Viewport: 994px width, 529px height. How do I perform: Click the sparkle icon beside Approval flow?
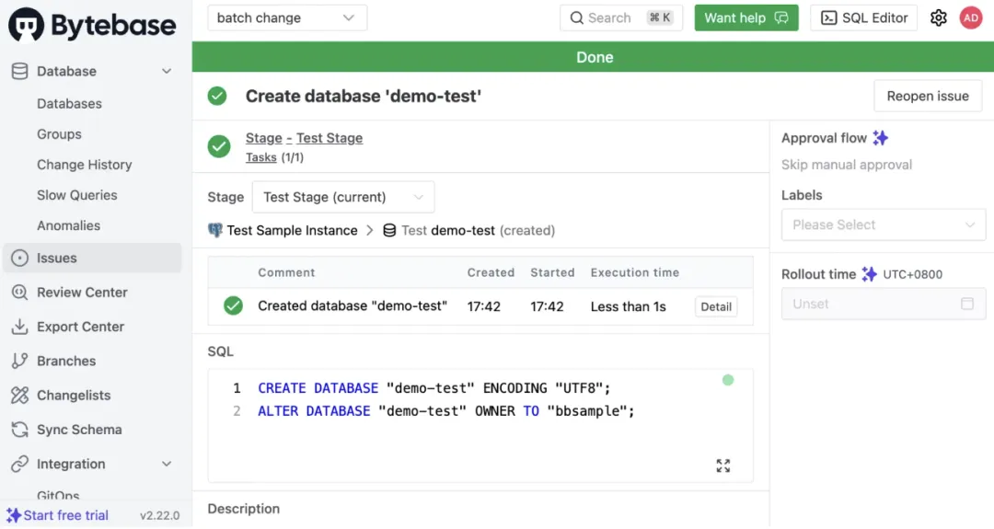point(881,138)
